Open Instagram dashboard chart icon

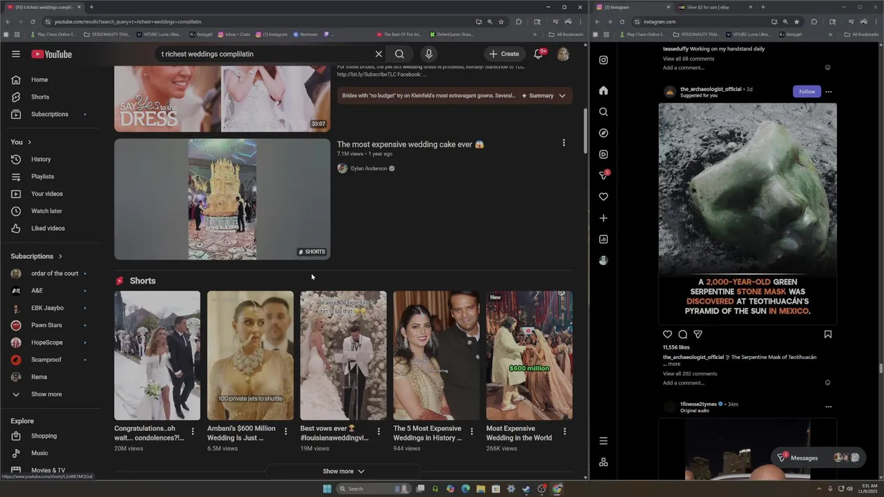pos(604,240)
